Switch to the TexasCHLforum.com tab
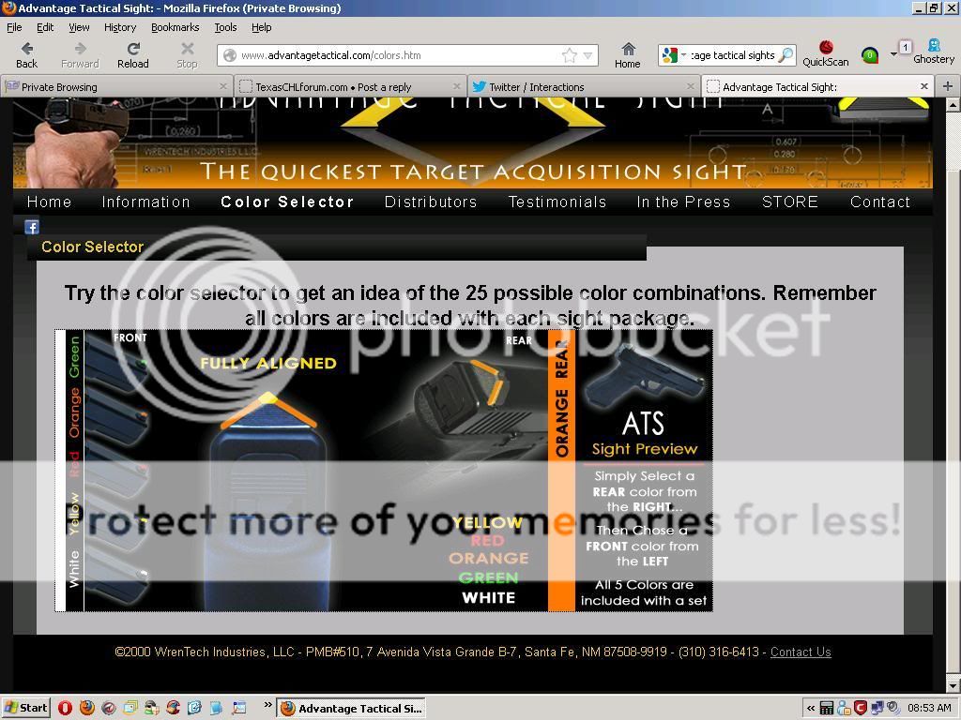 click(x=350, y=86)
